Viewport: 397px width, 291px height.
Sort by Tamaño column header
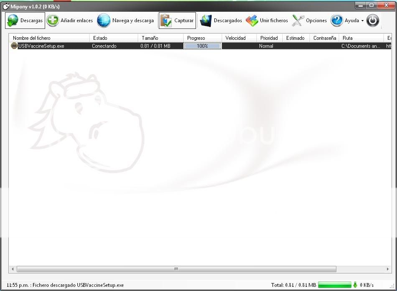pos(161,38)
